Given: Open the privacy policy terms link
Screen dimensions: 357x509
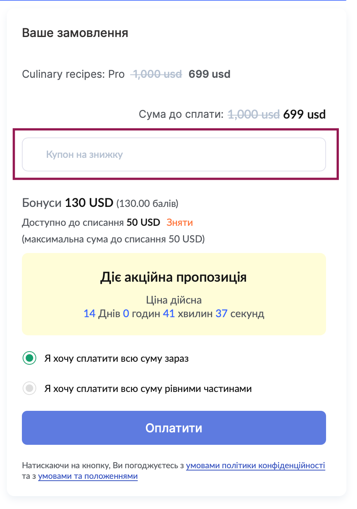Looking at the screenshot, I should pos(255,466).
